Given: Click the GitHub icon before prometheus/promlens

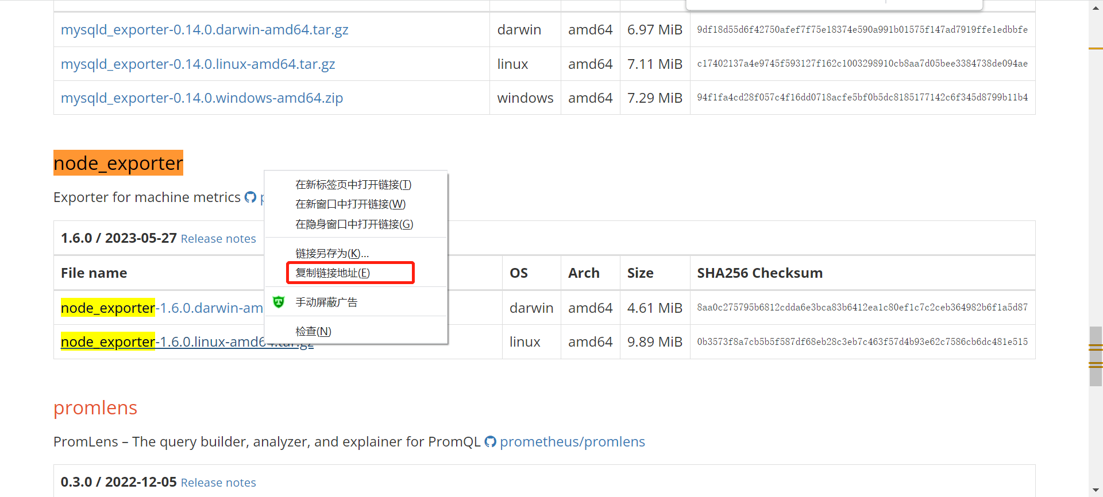Looking at the screenshot, I should tap(491, 442).
